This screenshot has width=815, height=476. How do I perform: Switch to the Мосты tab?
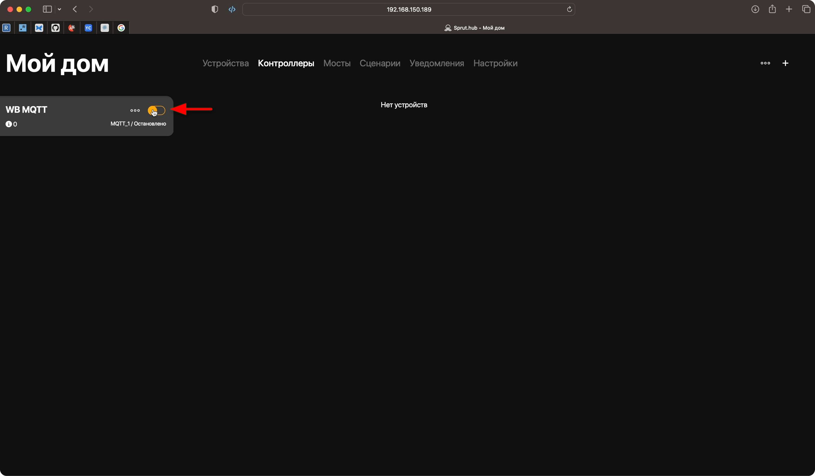coord(337,63)
